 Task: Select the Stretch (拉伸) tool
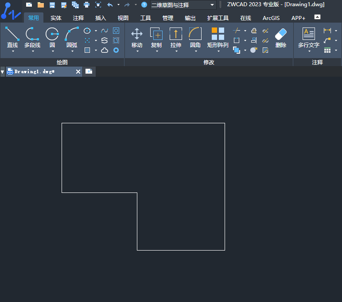point(176,37)
